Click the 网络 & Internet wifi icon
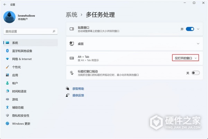 [7, 59]
